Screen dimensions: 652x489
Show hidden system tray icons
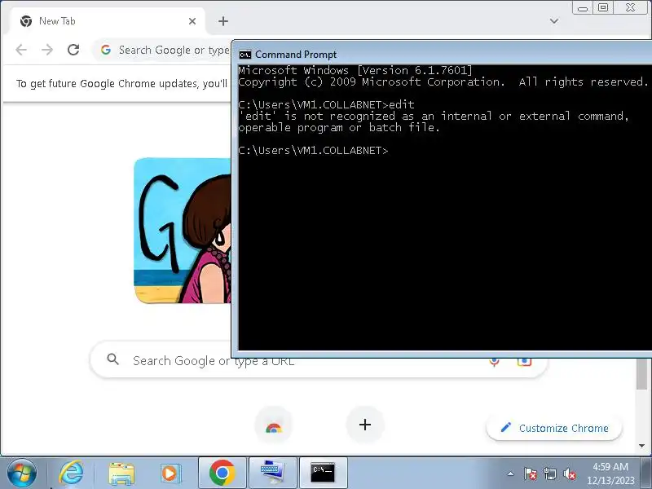tap(511, 474)
